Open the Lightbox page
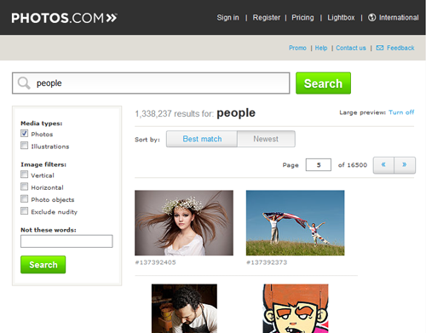The image size is (426, 333). coord(341,18)
